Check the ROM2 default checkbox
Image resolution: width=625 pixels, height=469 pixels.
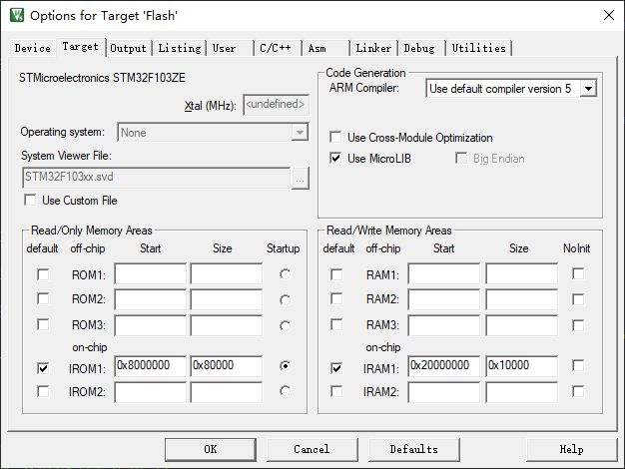coord(43,298)
